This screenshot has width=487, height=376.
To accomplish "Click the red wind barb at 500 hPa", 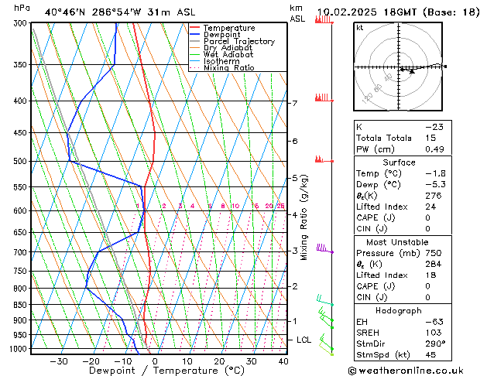I will 324,159.
